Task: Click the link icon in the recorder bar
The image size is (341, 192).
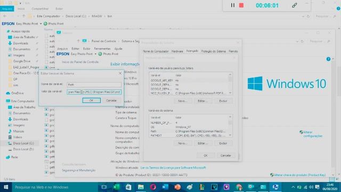Action: (x=295, y=5)
